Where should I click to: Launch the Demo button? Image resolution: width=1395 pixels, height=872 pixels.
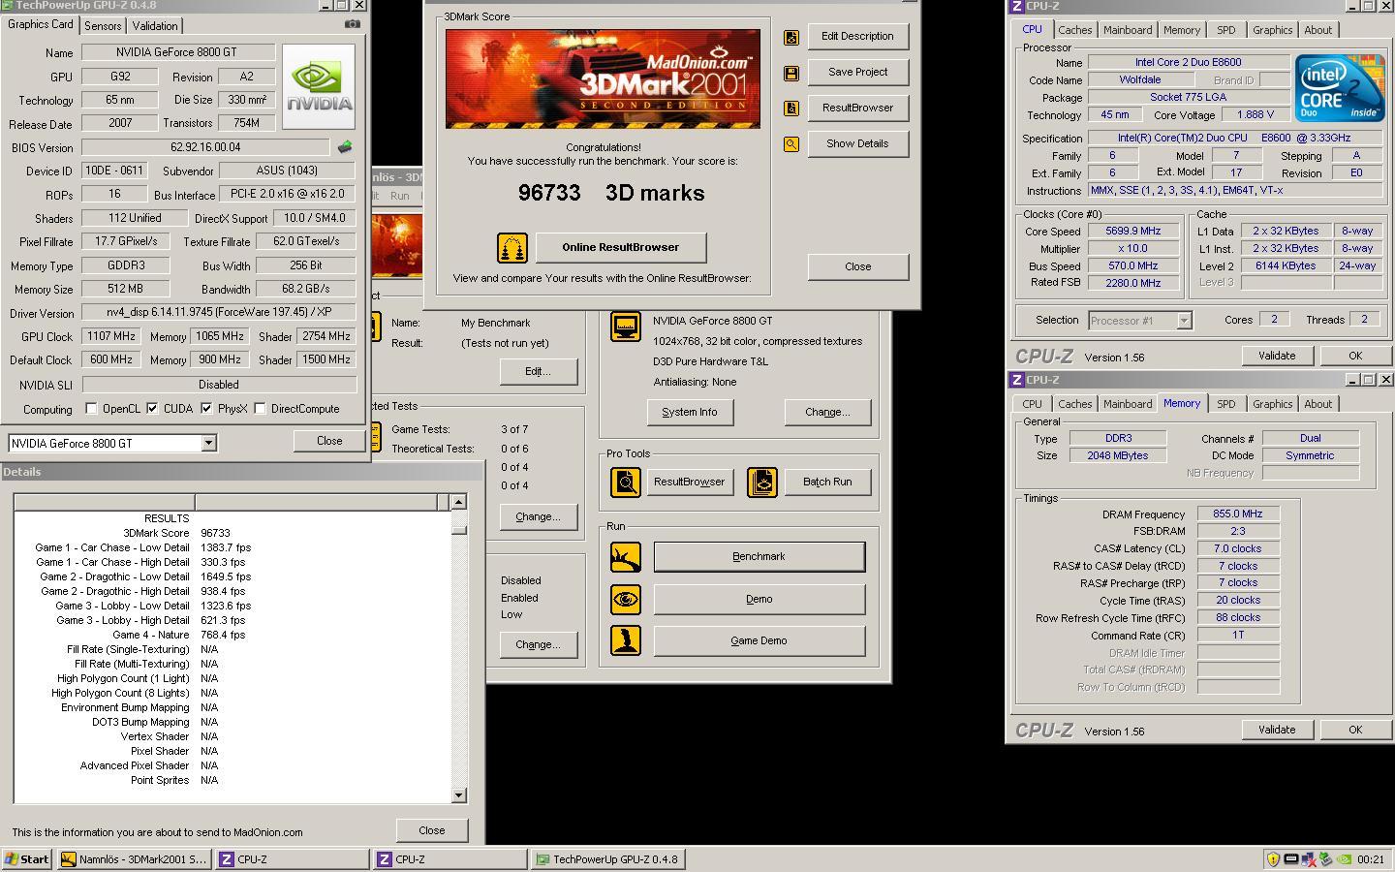click(x=759, y=600)
